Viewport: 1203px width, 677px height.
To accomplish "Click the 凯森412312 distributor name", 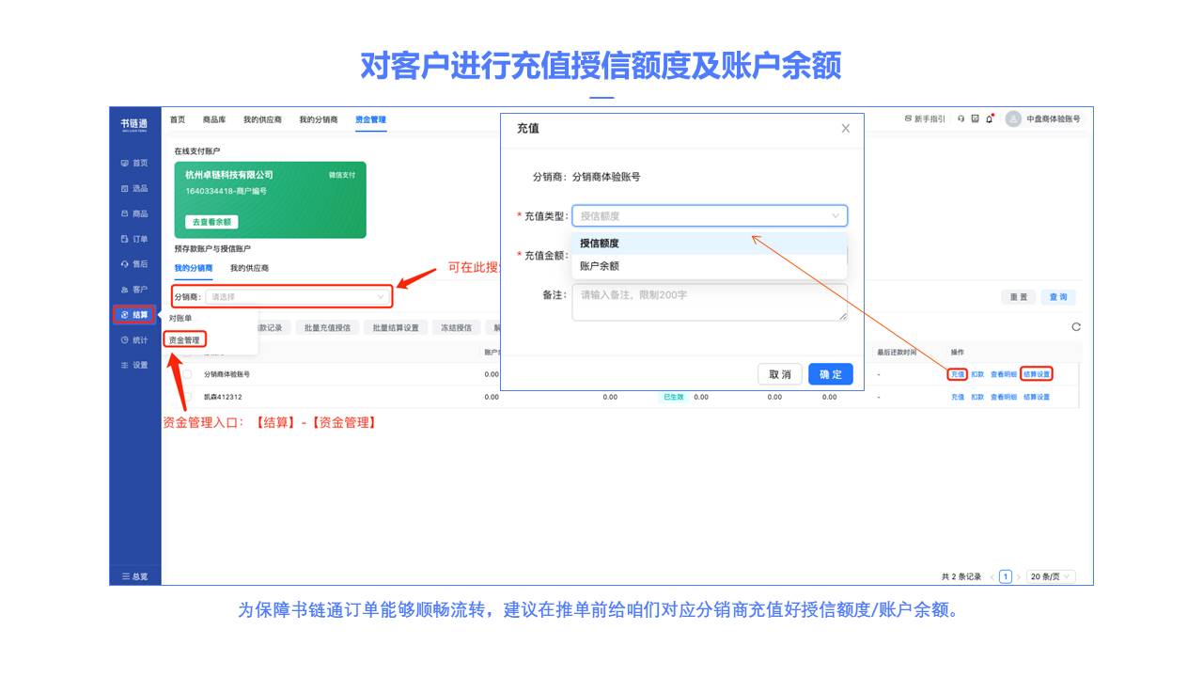I will click(x=222, y=397).
